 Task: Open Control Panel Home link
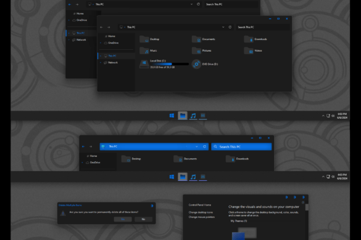[x=199, y=205]
